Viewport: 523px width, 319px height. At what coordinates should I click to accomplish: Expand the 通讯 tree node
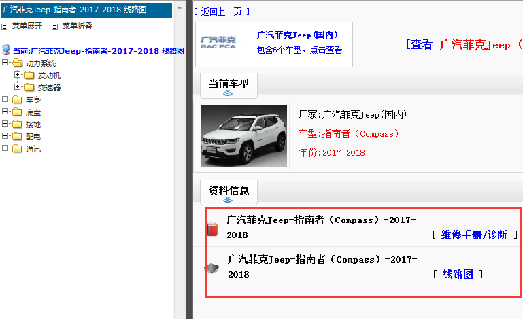(x=5, y=148)
